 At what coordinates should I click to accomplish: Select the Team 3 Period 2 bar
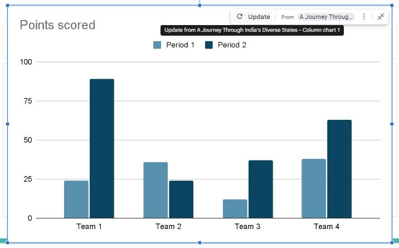[261, 189]
